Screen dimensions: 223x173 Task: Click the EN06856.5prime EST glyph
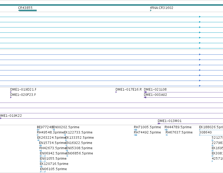pyautogui.click(x=67, y=156)
